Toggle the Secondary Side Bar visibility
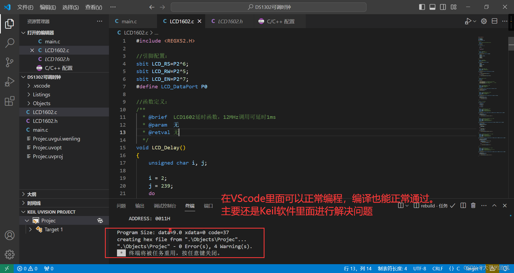 pyautogui.click(x=443, y=7)
